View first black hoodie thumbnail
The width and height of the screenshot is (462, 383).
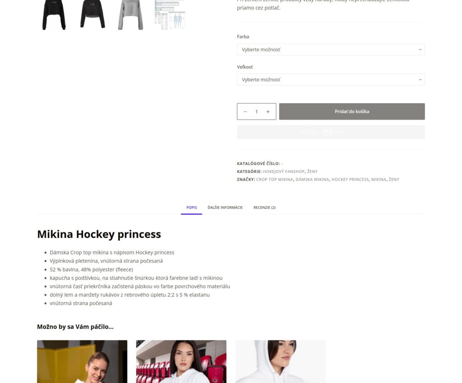[x=54, y=15]
